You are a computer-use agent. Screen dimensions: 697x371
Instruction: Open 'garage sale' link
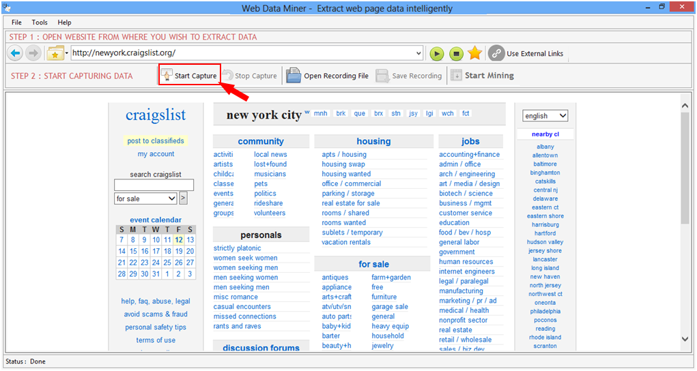(390, 307)
